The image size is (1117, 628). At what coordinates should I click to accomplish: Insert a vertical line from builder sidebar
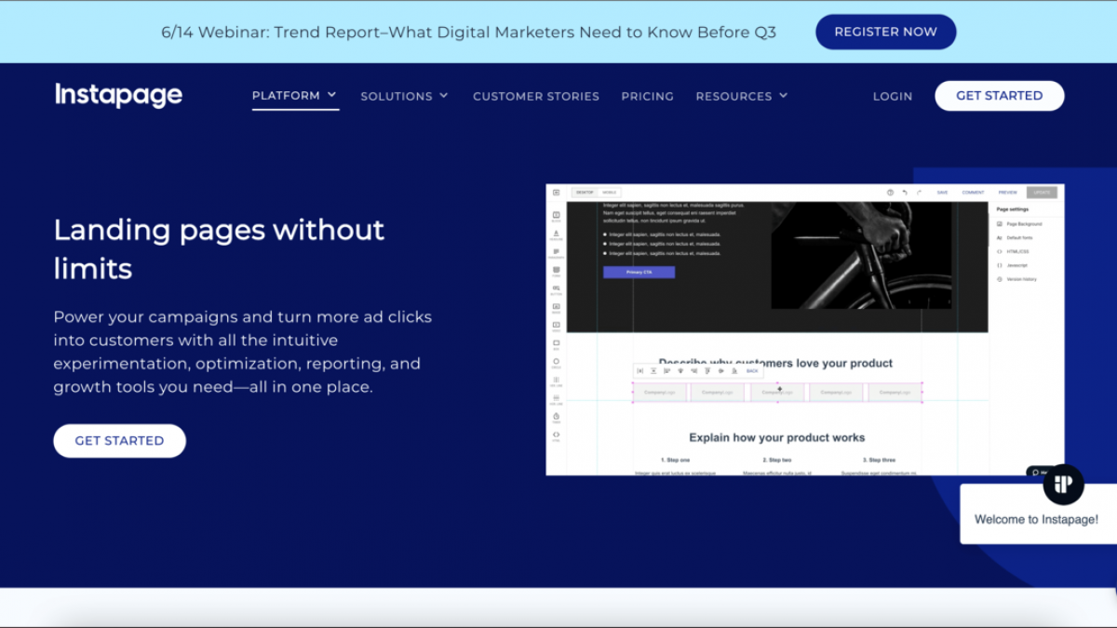click(556, 381)
